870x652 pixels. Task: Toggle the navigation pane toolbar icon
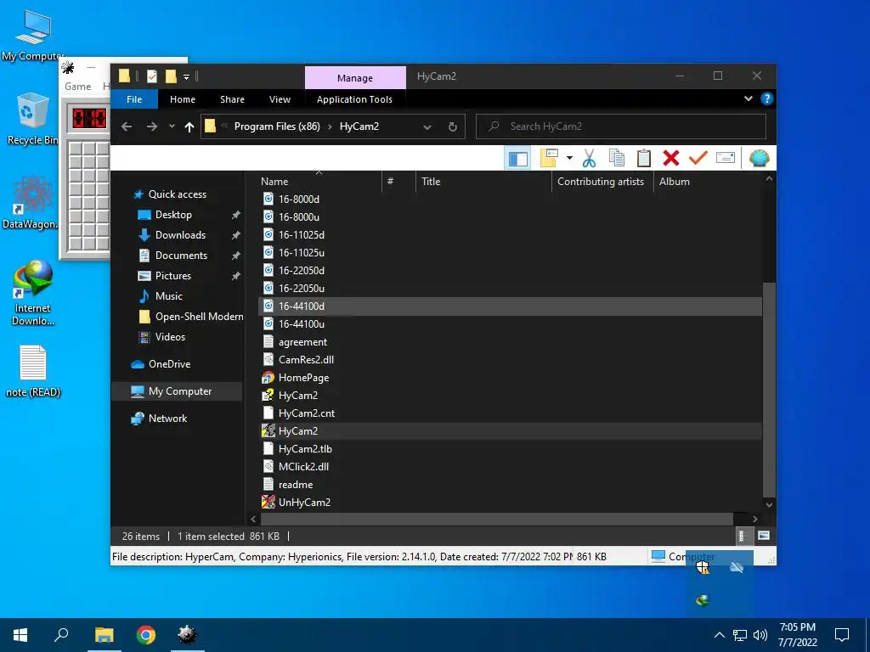[517, 159]
